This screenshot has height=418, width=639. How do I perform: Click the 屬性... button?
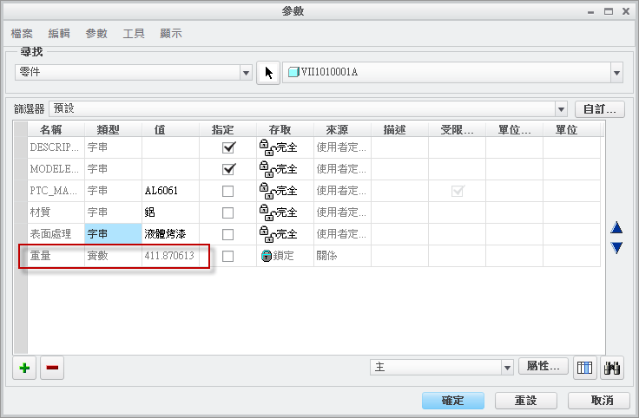click(x=544, y=367)
